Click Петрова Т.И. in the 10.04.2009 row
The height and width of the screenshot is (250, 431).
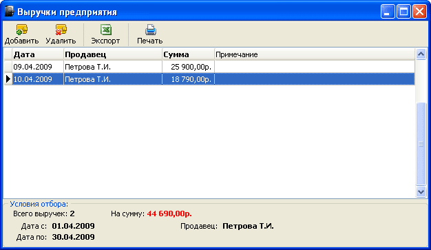pos(113,79)
